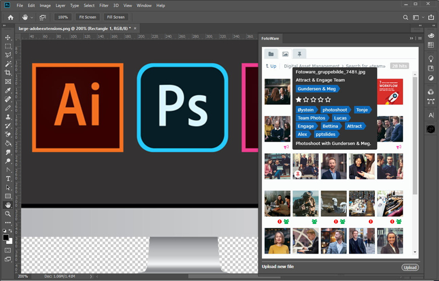Switch to FotoWare pinned tab
439x281 pixels.
coord(299,54)
